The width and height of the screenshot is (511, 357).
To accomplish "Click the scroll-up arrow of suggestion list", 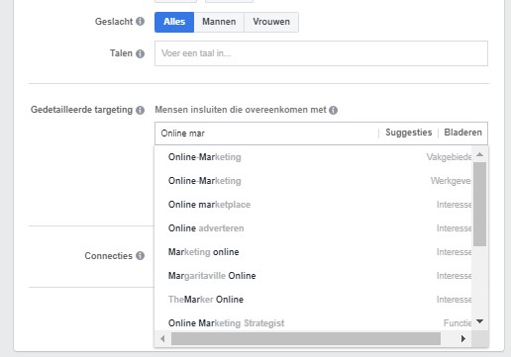I will tap(480, 154).
